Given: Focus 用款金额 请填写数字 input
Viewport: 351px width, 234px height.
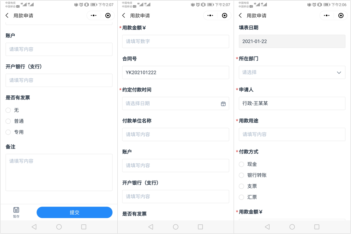Looking at the screenshot, I should pos(176,41).
